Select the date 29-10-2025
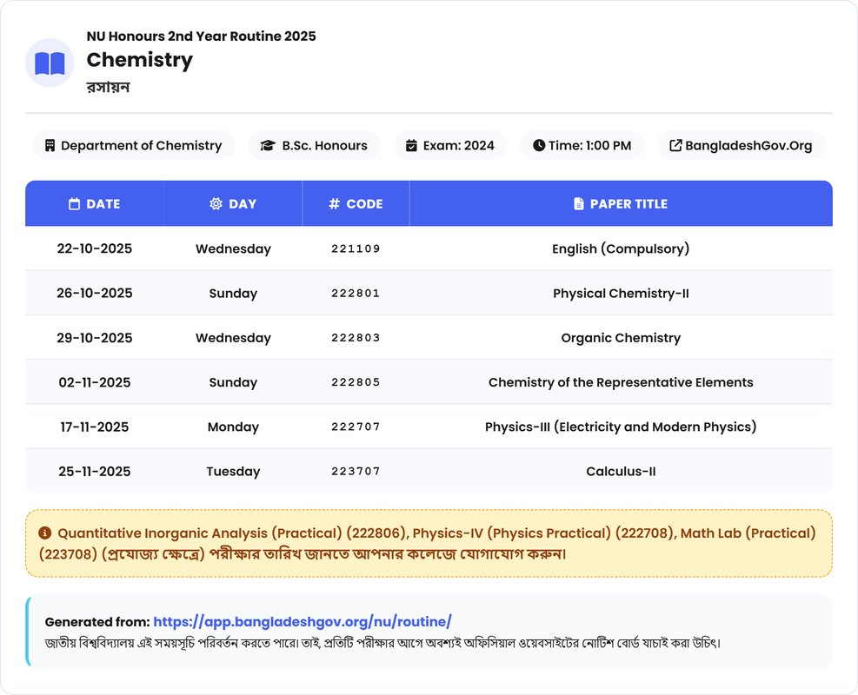The image size is (858, 695). coord(95,338)
